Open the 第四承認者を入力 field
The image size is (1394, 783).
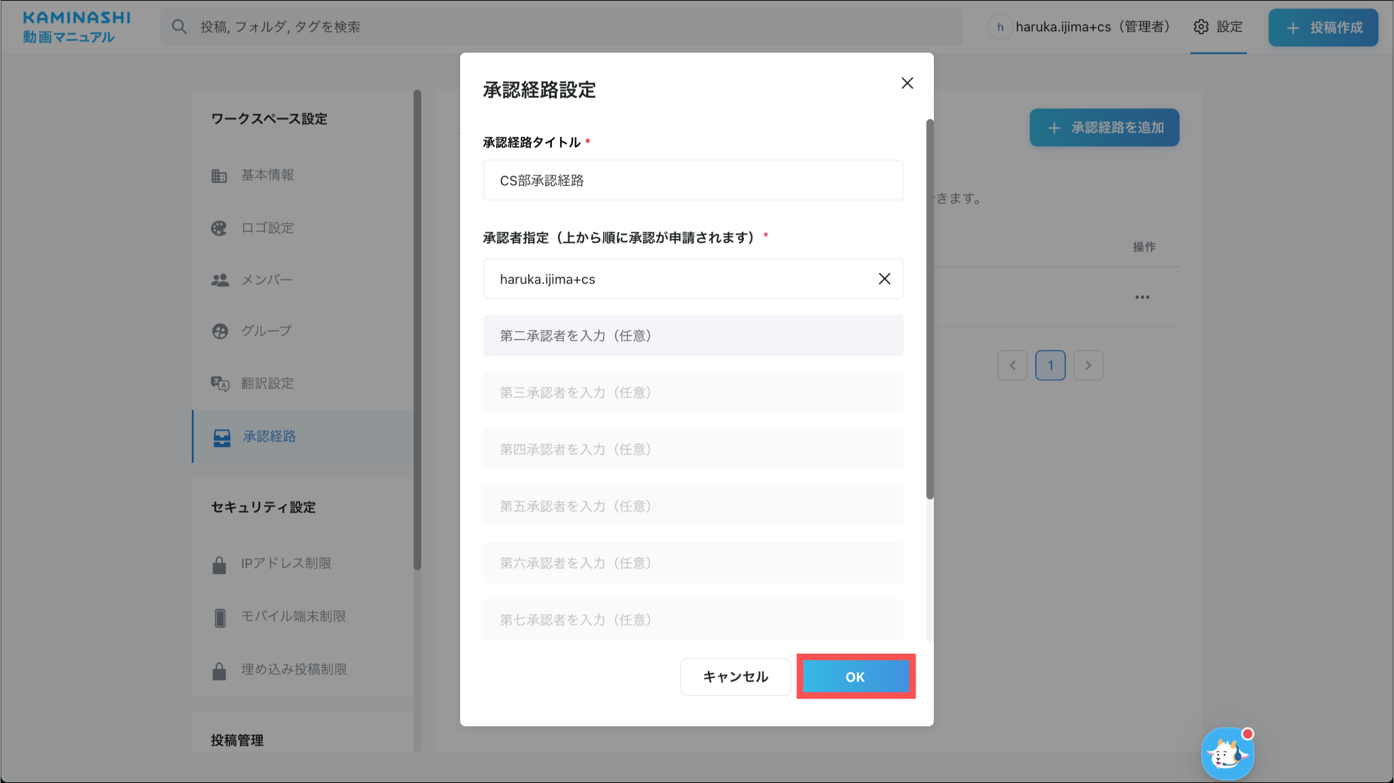[x=692, y=449]
